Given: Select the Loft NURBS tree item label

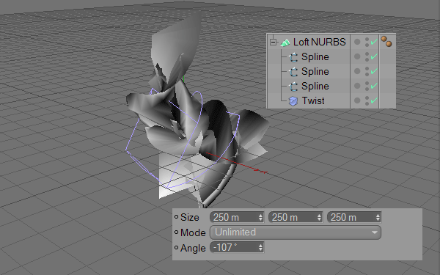Looking at the screenshot, I should 319,42.
